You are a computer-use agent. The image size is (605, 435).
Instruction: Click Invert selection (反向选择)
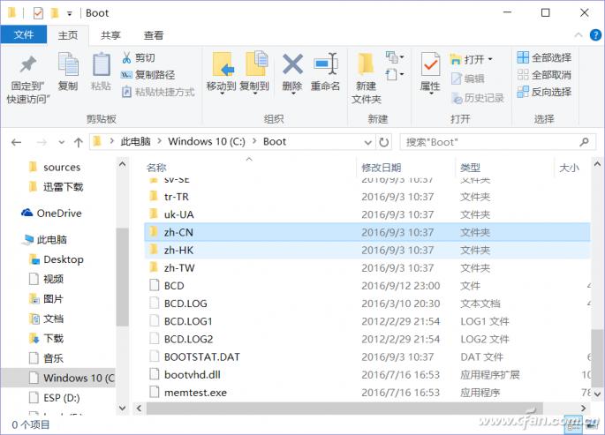tap(544, 92)
